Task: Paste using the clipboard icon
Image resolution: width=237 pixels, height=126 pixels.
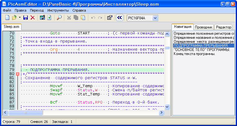Action: [83, 18]
